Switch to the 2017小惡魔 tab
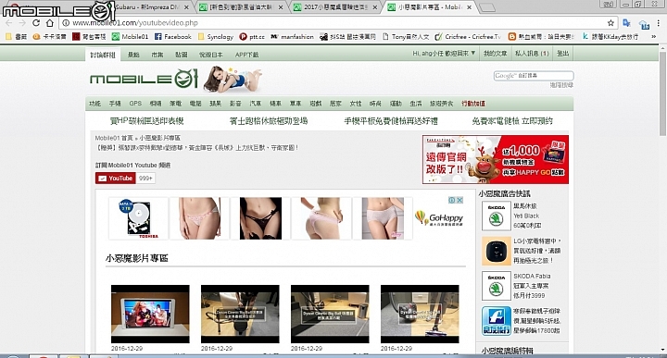The image size is (667, 358). [335, 7]
